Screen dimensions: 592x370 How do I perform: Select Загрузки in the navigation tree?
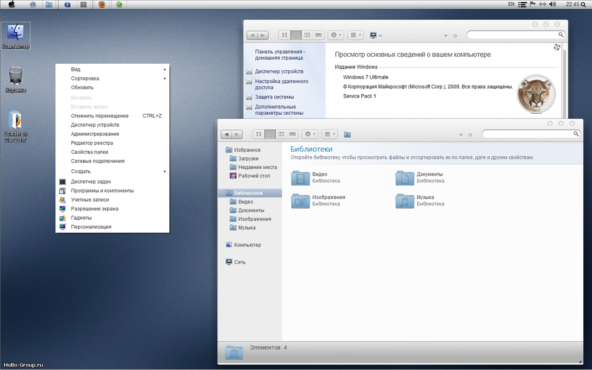pyautogui.click(x=248, y=159)
